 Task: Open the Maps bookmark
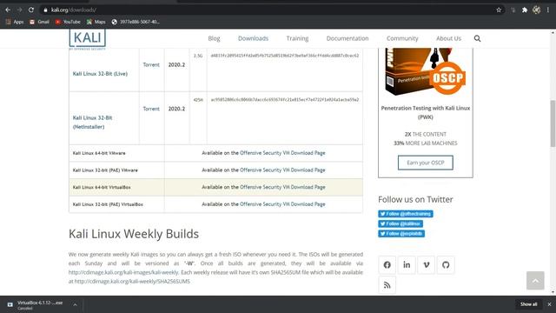click(x=96, y=22)
